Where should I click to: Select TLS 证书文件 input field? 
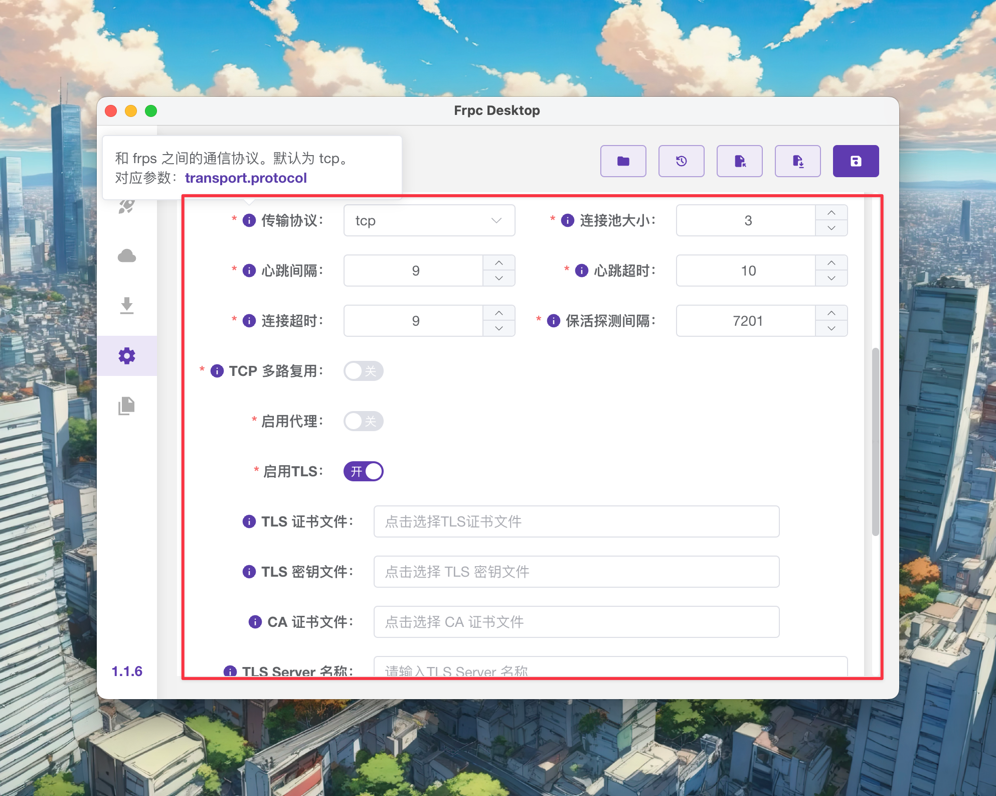coord(576,523)
